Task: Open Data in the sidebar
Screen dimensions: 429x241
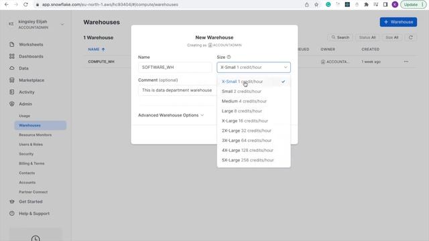Action: [x=23, y=68]
